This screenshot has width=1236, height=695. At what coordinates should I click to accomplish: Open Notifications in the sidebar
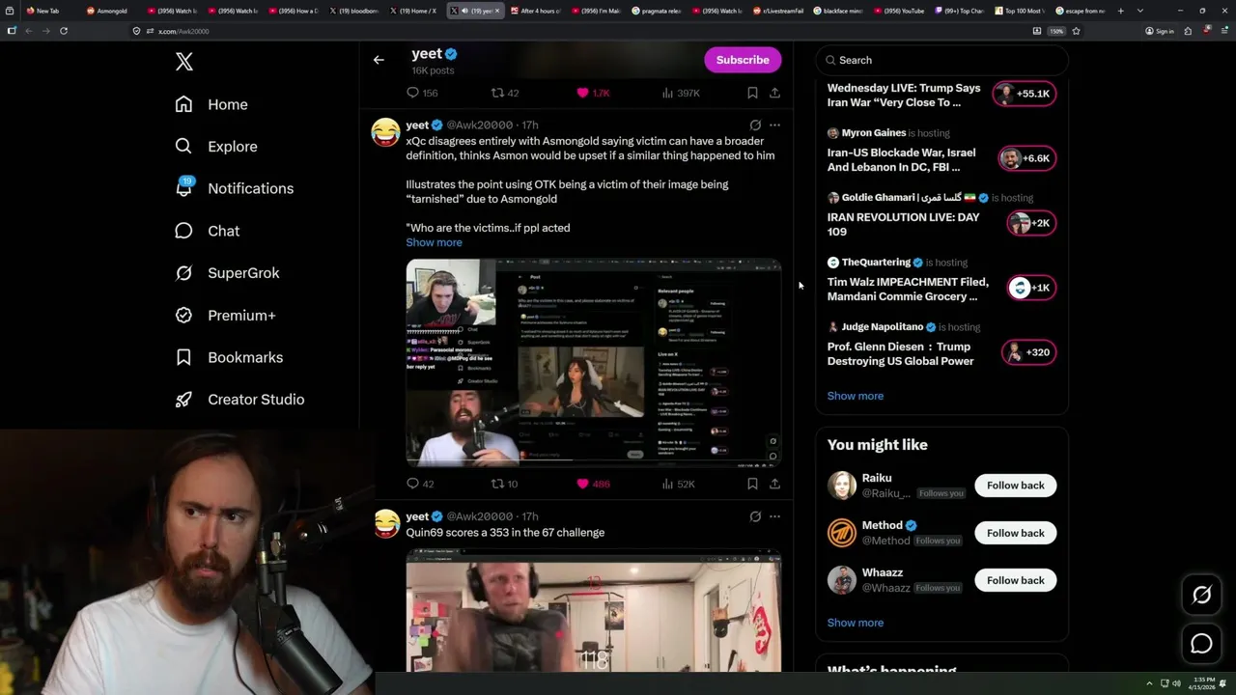tap(234, 188)
